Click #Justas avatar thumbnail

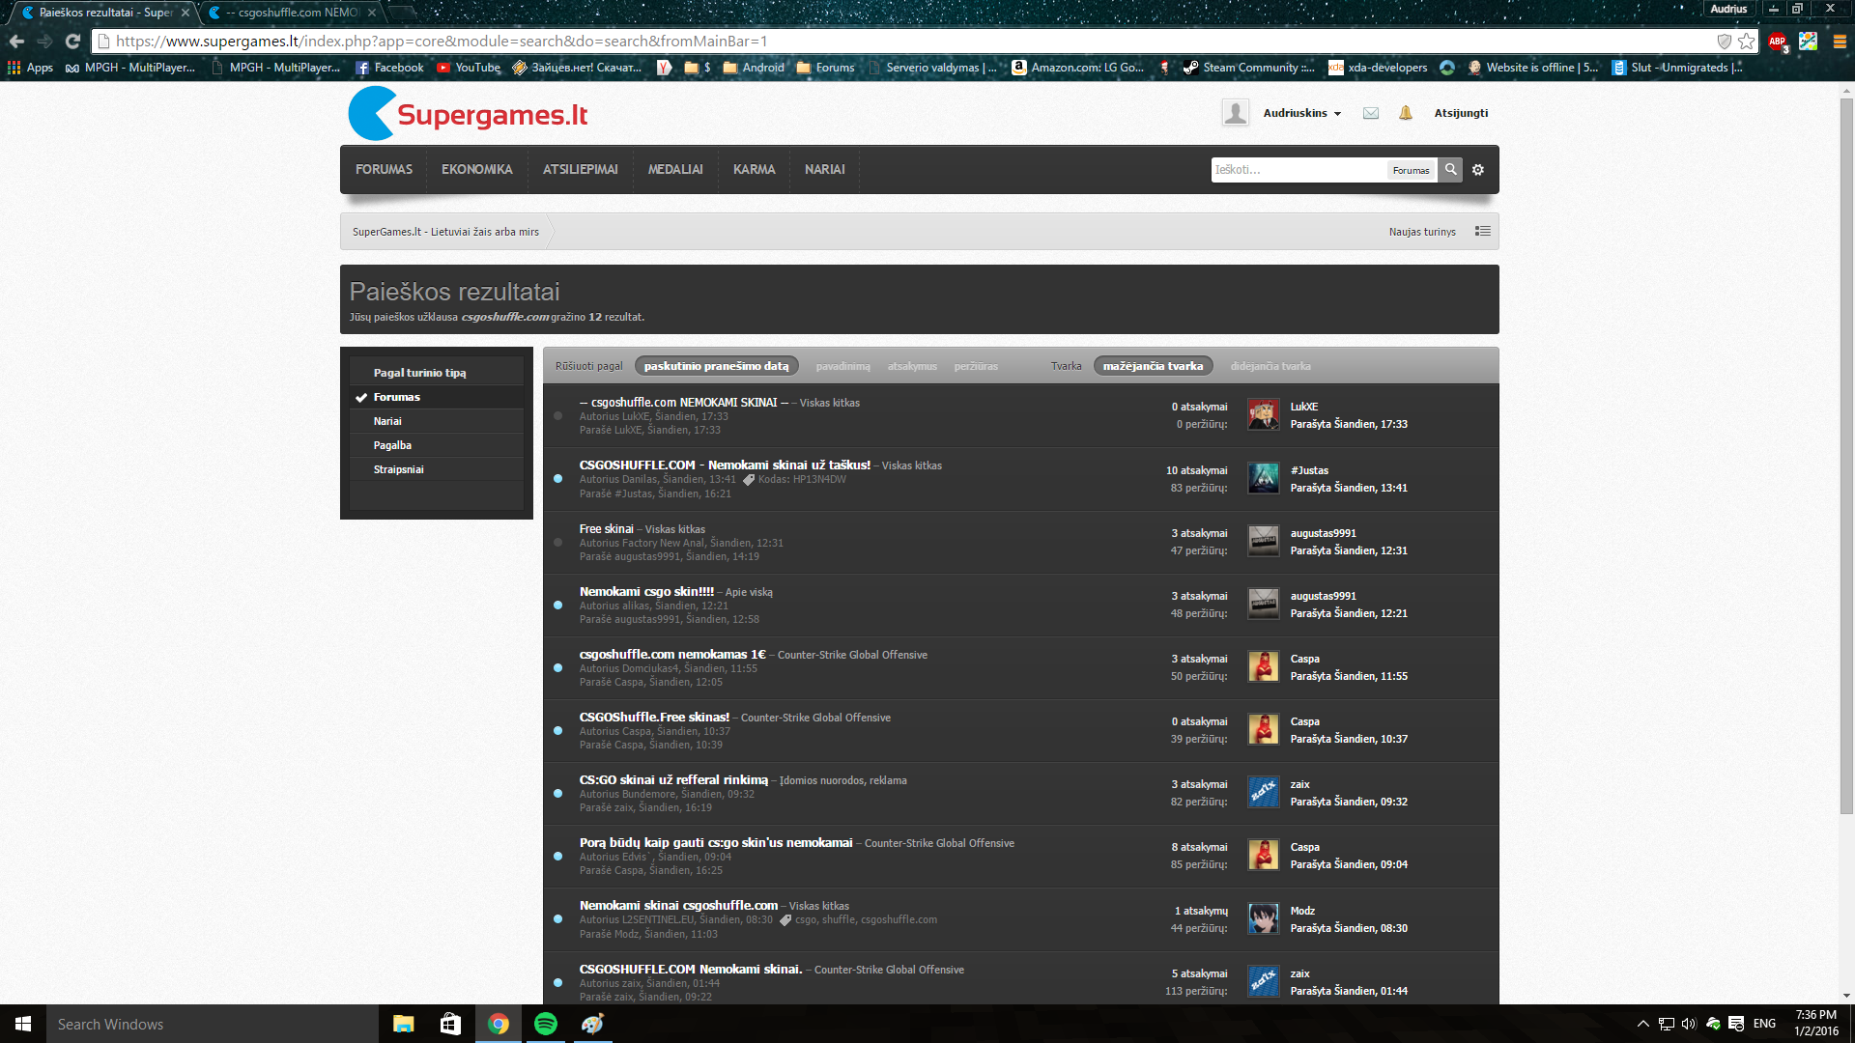tap(1263, 478)
